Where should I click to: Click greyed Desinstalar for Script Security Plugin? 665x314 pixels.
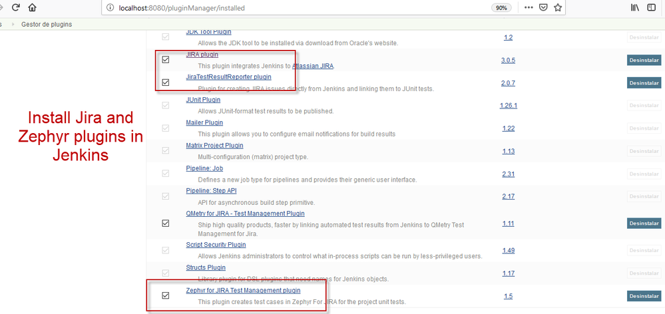[644, 250]
